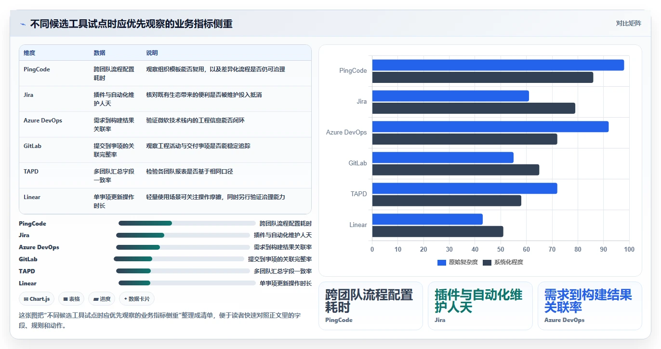Image resolution: width=661 pixels, height=349 pixels.
Task: Click the 数据 column header
Action: (99, 53)
